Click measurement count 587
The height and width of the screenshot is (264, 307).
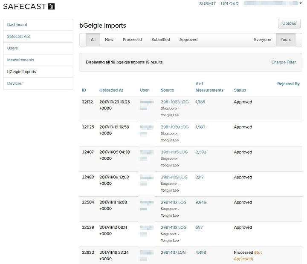coord(199,227)
